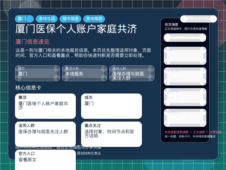Select the 城市 card in 视觉摘要 sidebar
The width and height of the screenshot is (226, 170).
point(185,56)
